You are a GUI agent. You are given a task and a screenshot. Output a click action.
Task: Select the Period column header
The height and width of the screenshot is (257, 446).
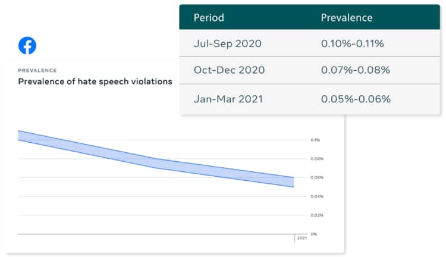point(209,17)
